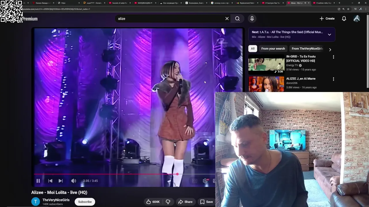Viewport: 369px width, 207px height.
Task: Open a new browser tab with plus
Action: click(339, 3)
